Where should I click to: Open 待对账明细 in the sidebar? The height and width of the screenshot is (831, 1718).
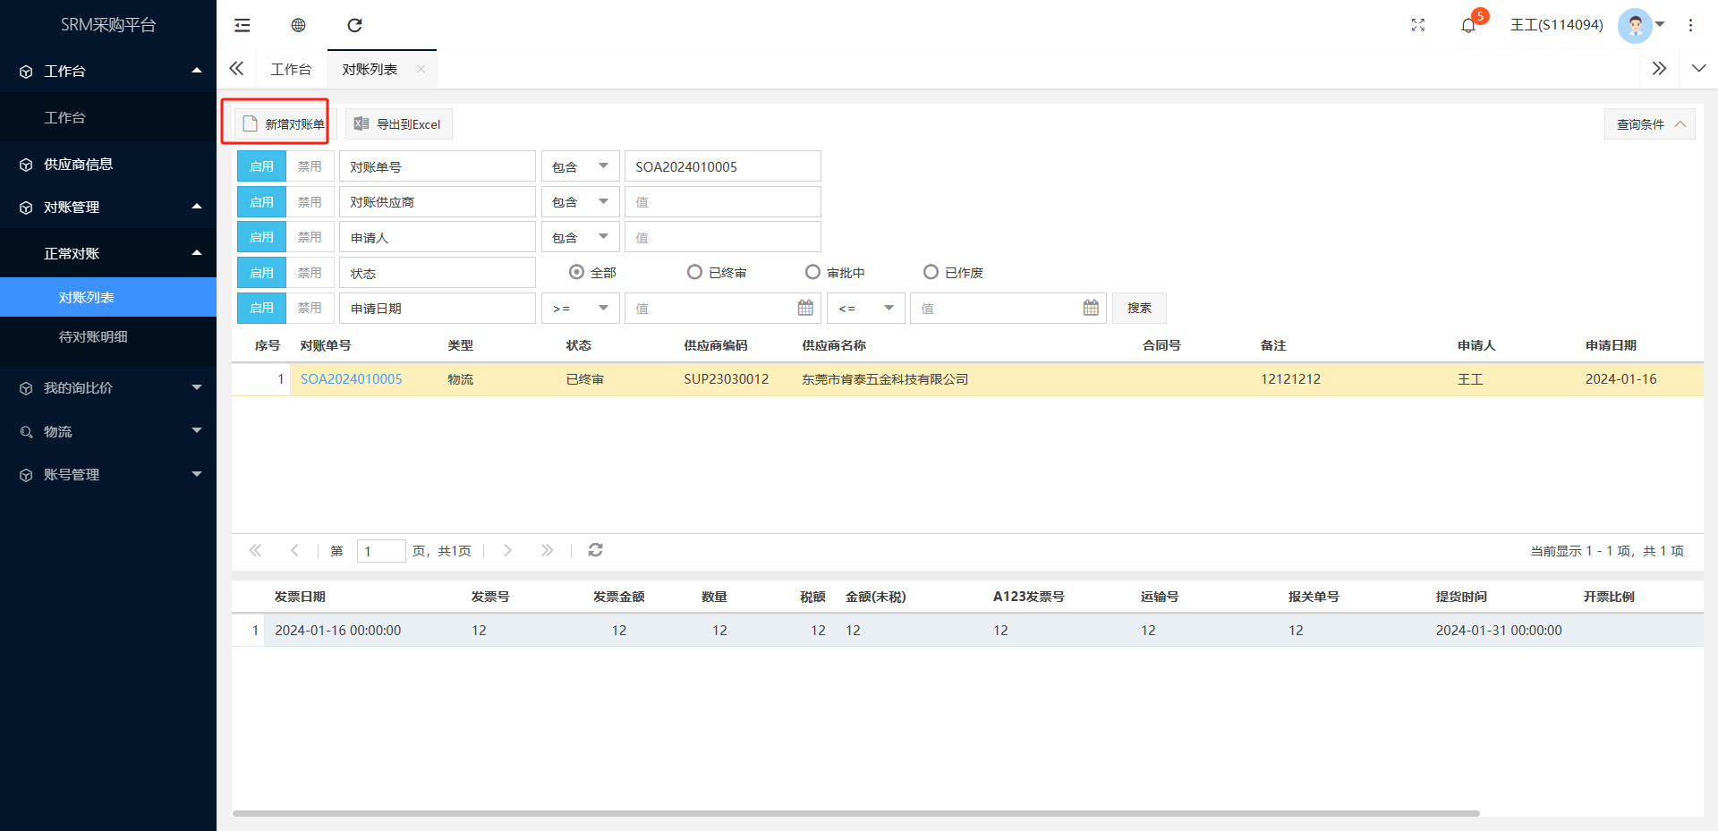(x=93, y=336)
